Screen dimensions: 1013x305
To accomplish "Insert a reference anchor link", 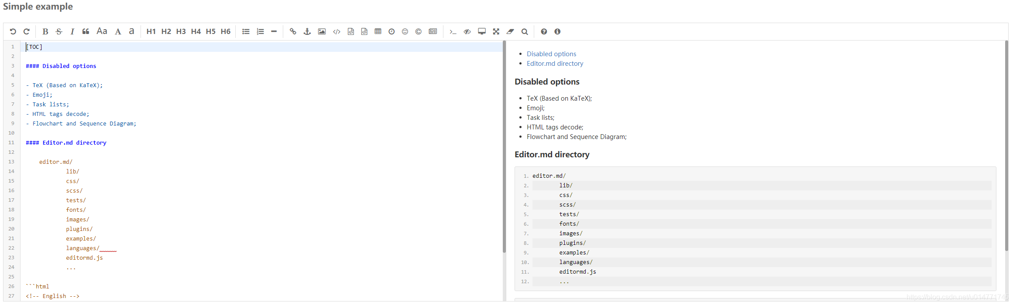I will 307,31.
